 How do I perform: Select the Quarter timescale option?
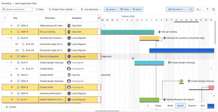tap(192, 105)
